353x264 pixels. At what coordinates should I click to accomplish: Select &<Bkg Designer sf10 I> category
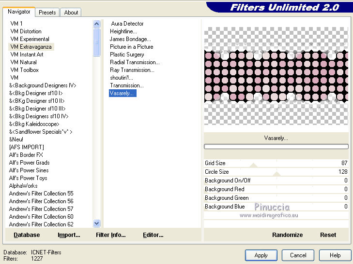coord(36,93)
